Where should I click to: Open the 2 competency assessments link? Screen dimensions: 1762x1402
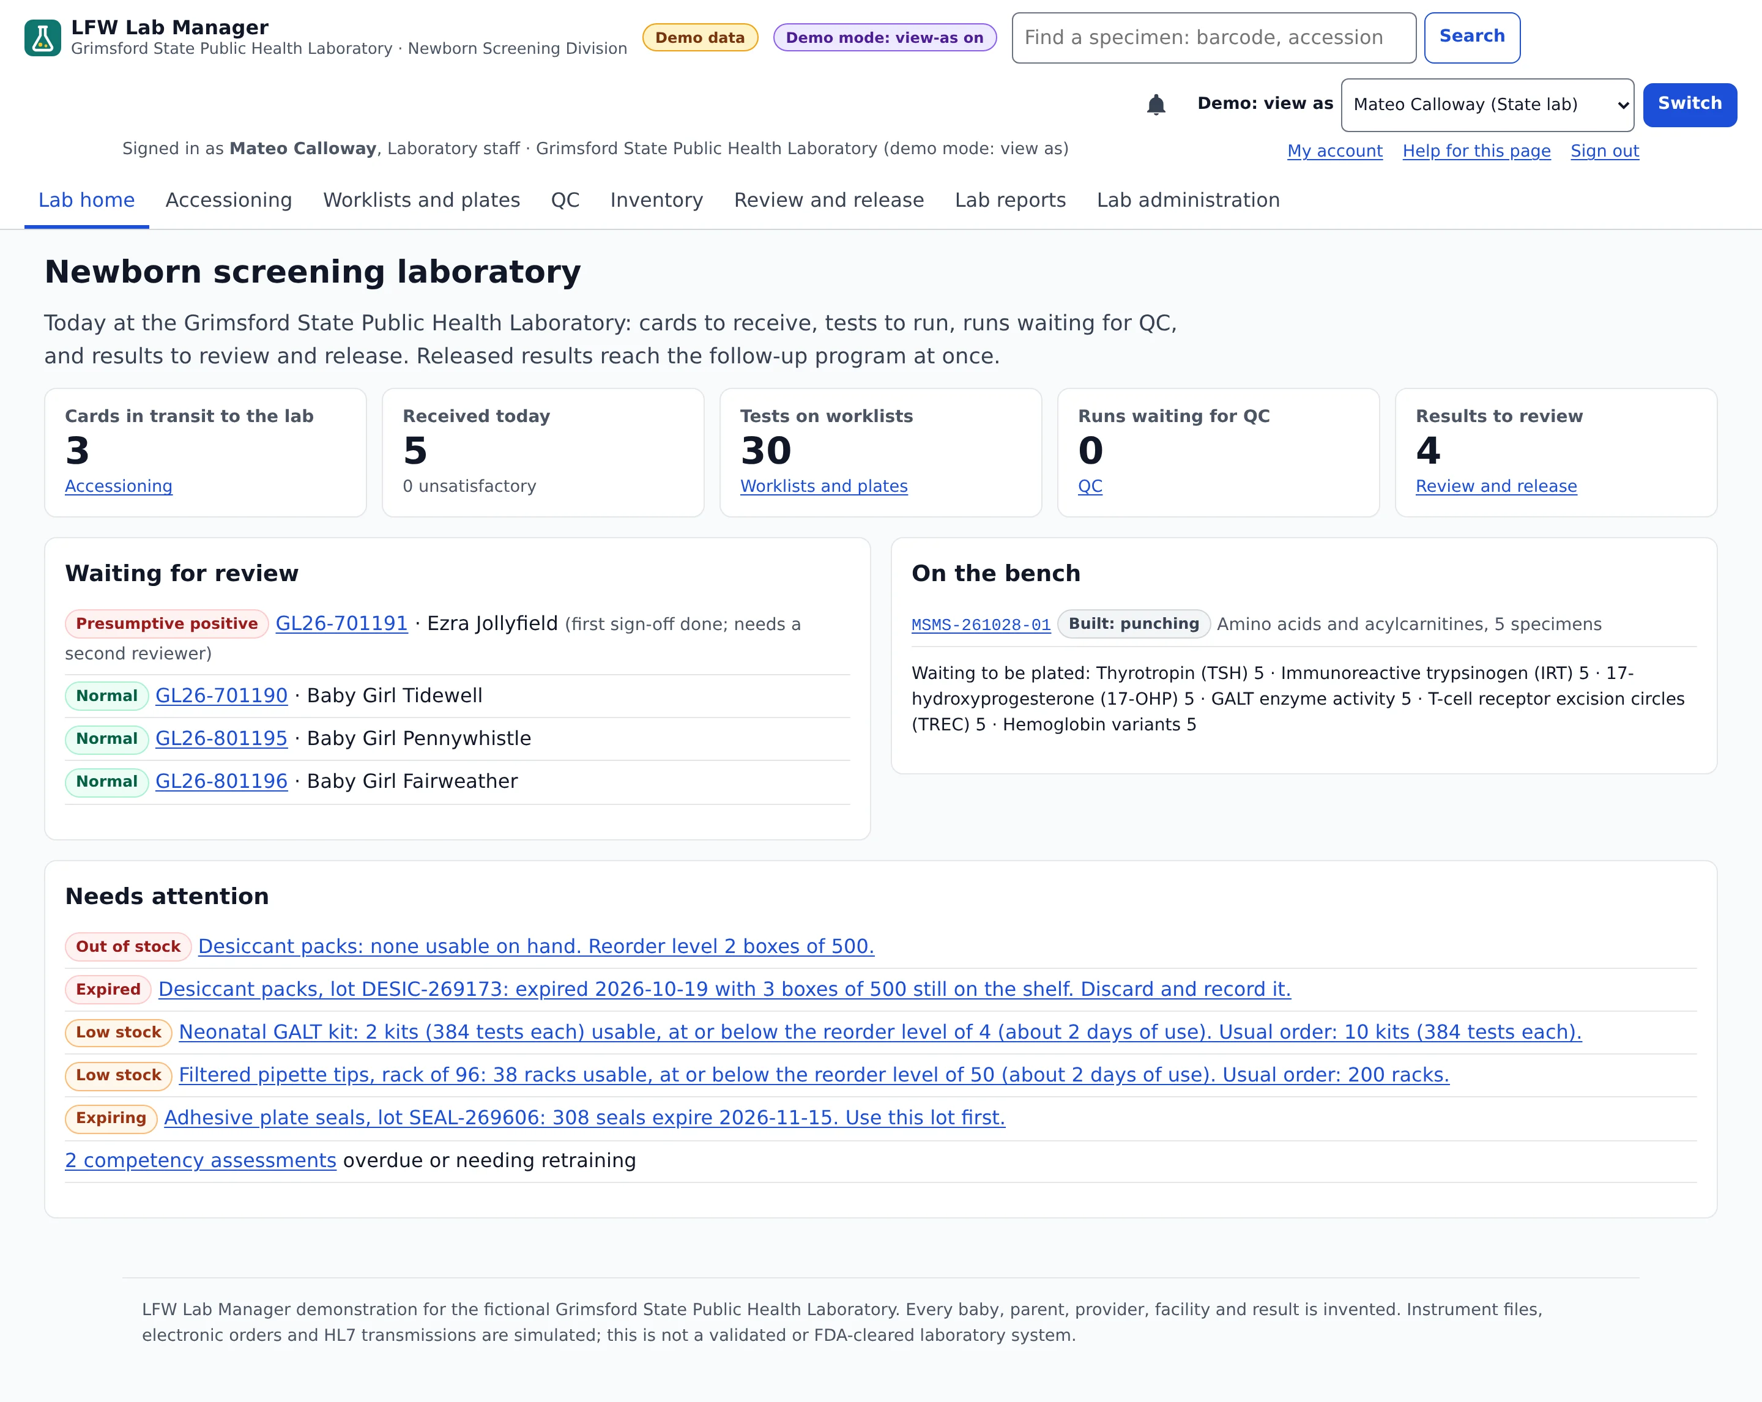(x=201, y=1160)
